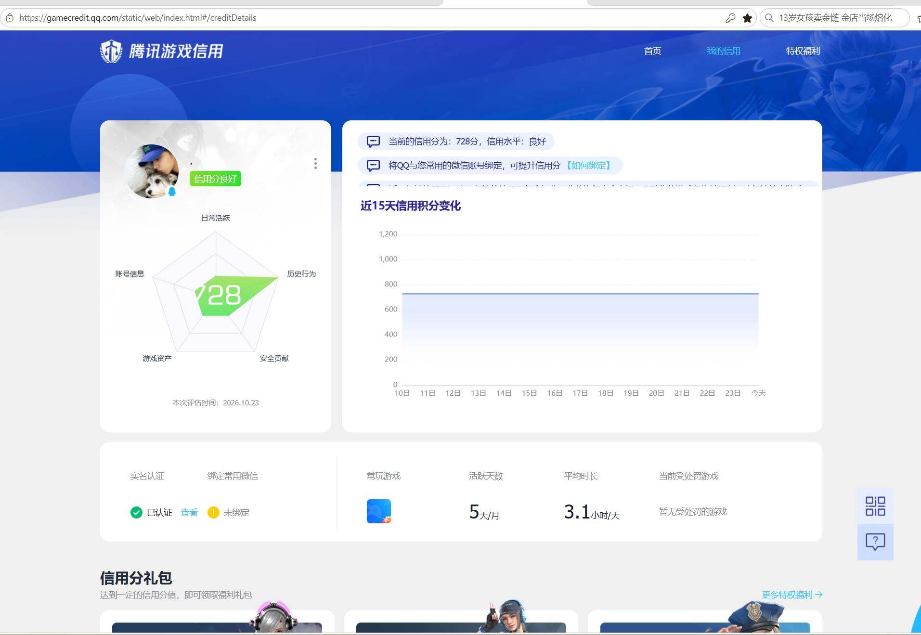Click the Tencent Game Credit shield logo
921x635 pixels.
click(111, 51)
